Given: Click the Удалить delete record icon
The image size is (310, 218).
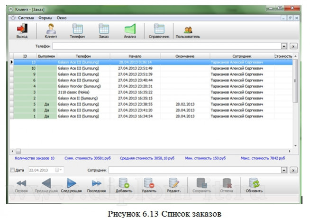Looking at the screenshot, I should pos(148,184).
